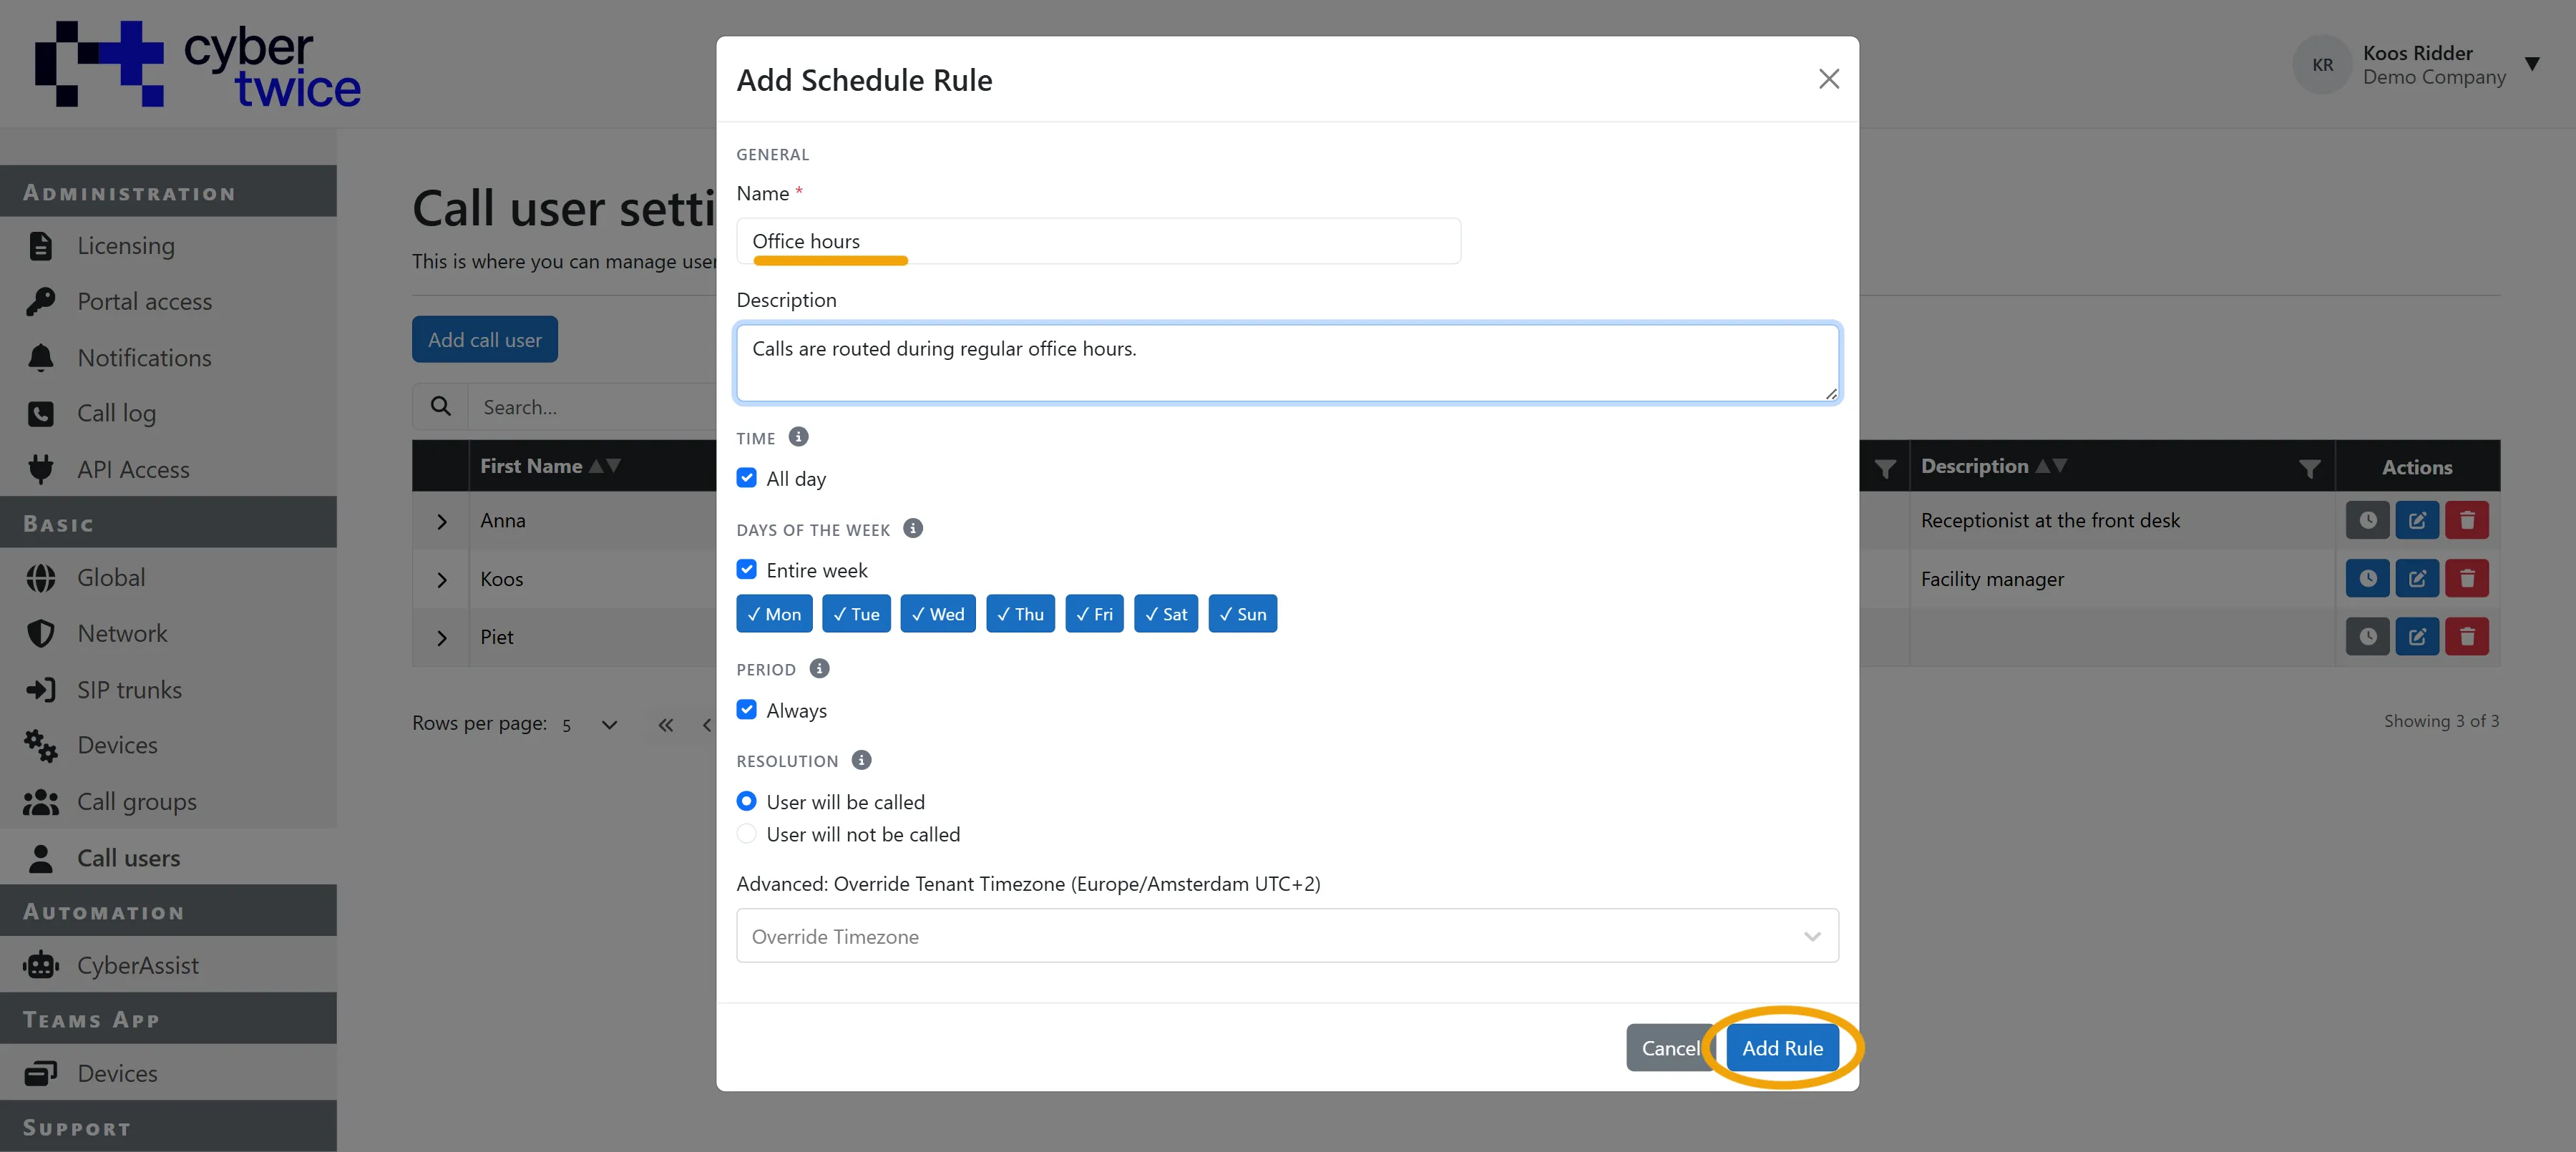Click the cybertwice logo
The height and width of the screenshot is (1152, 2576).
pos(197,64)
